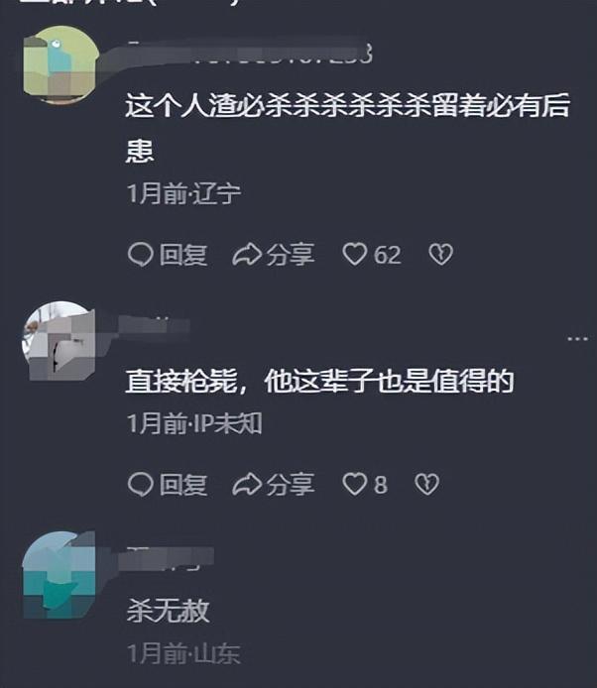
Task: Tap reply bubble icon under Liaoning comment
Action: point(140,255)
